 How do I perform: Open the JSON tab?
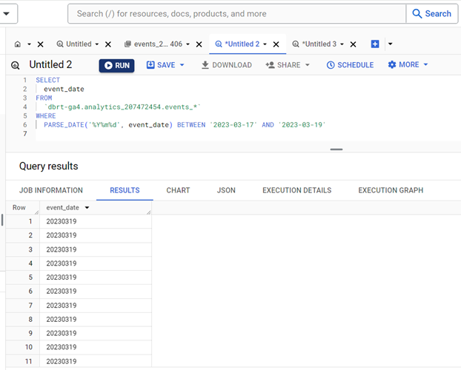(226, 190)
